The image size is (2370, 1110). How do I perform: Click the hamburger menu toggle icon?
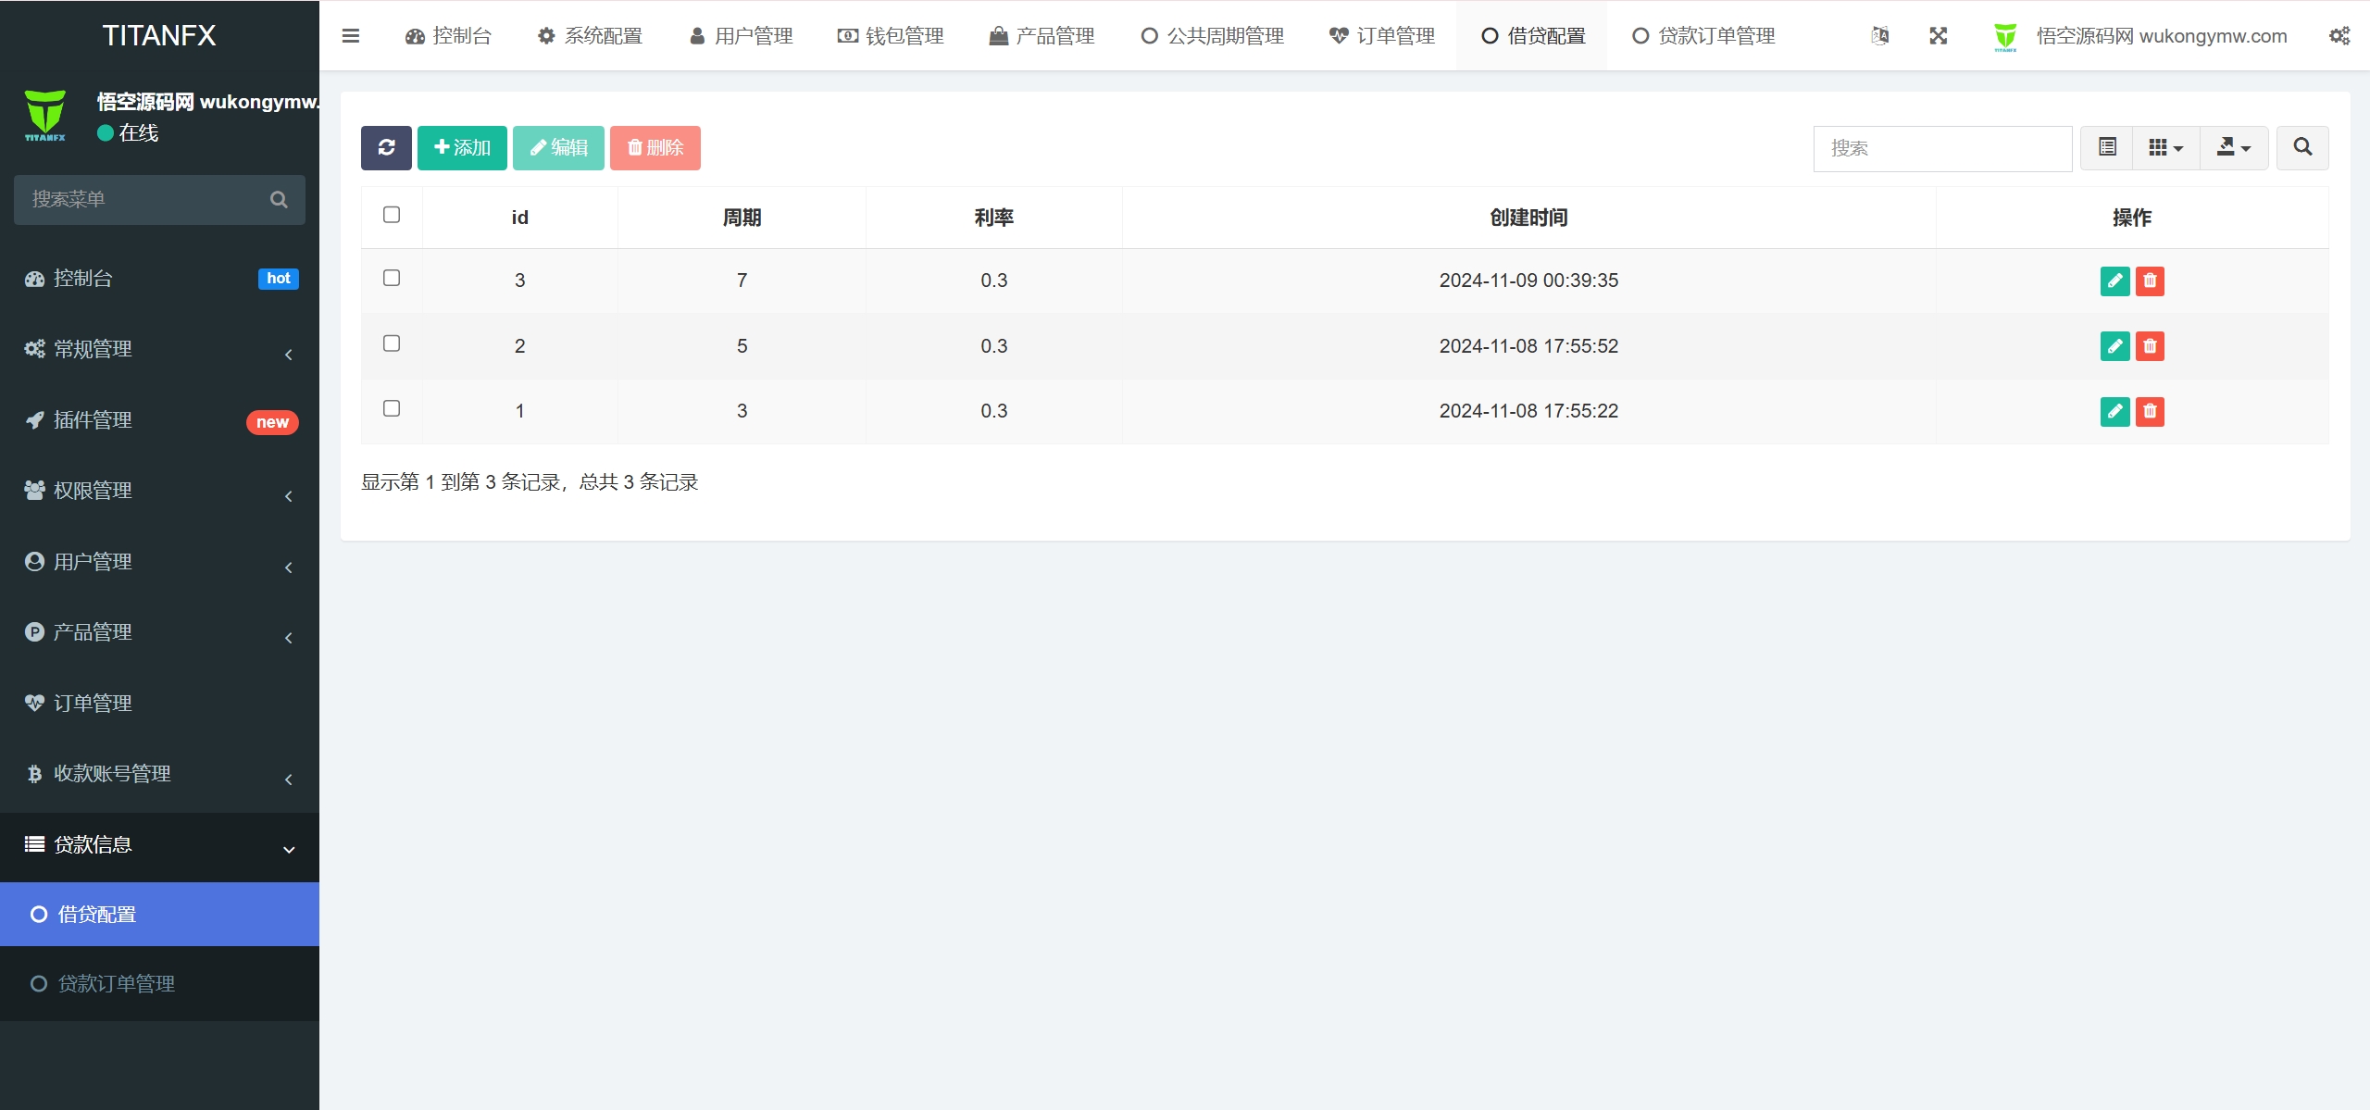point(350,36)
